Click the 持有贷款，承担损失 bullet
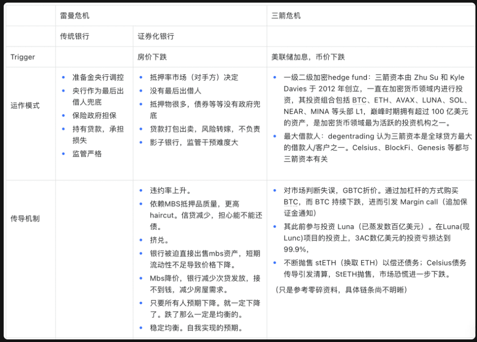Viewport: 477px width, 342px height. (x=98, y=135)
